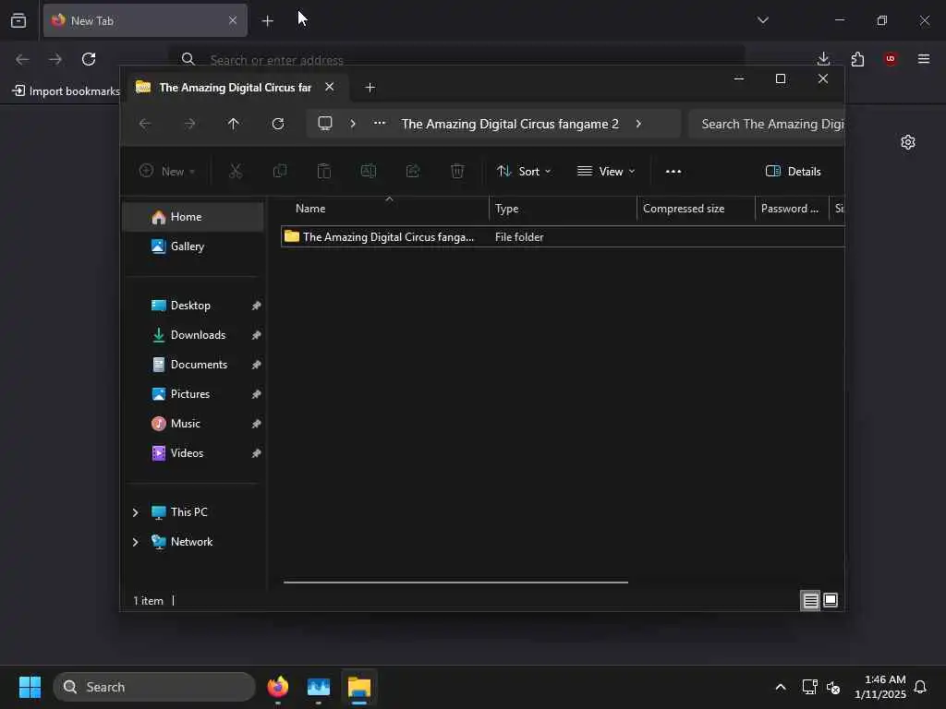Toggle the Details pane in Explorer
Image resolution: width=946 pixels, height=709 pixels.
(794, 171)
